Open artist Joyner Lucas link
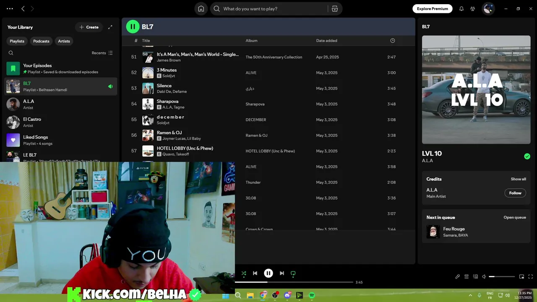The height and width of the screenshot is (302, 537). [174, 138]
